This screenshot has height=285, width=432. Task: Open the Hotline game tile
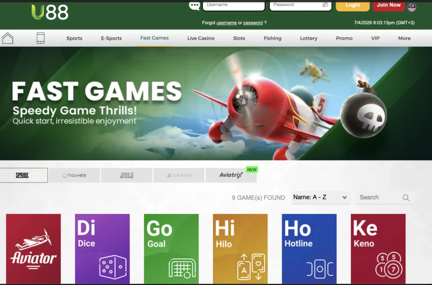tap(309, 249)
